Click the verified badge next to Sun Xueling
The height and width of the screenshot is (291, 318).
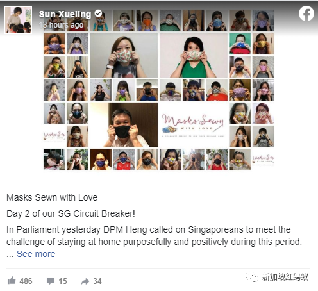coord(98,13)
